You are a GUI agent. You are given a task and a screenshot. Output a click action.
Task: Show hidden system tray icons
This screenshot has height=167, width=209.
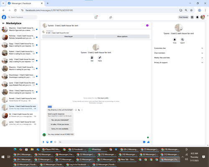coord(182,157)
